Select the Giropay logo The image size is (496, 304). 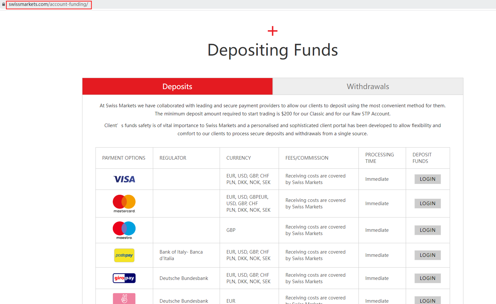point(124,278)
